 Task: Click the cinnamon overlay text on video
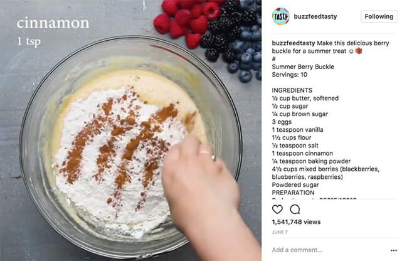[53, 23]
